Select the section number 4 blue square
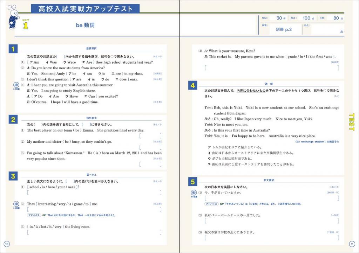The width and height of the screenshot is (359, 253). (192, 85)
